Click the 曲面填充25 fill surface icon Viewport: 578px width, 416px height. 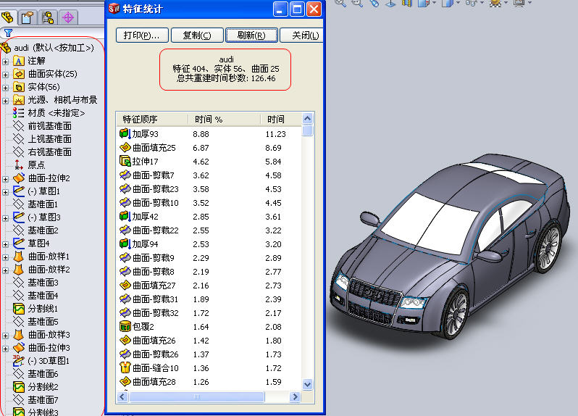[x=125, y=148]
